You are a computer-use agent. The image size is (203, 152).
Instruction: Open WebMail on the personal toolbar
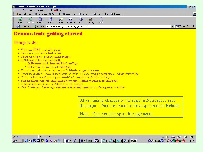click(x=54, y=14)
